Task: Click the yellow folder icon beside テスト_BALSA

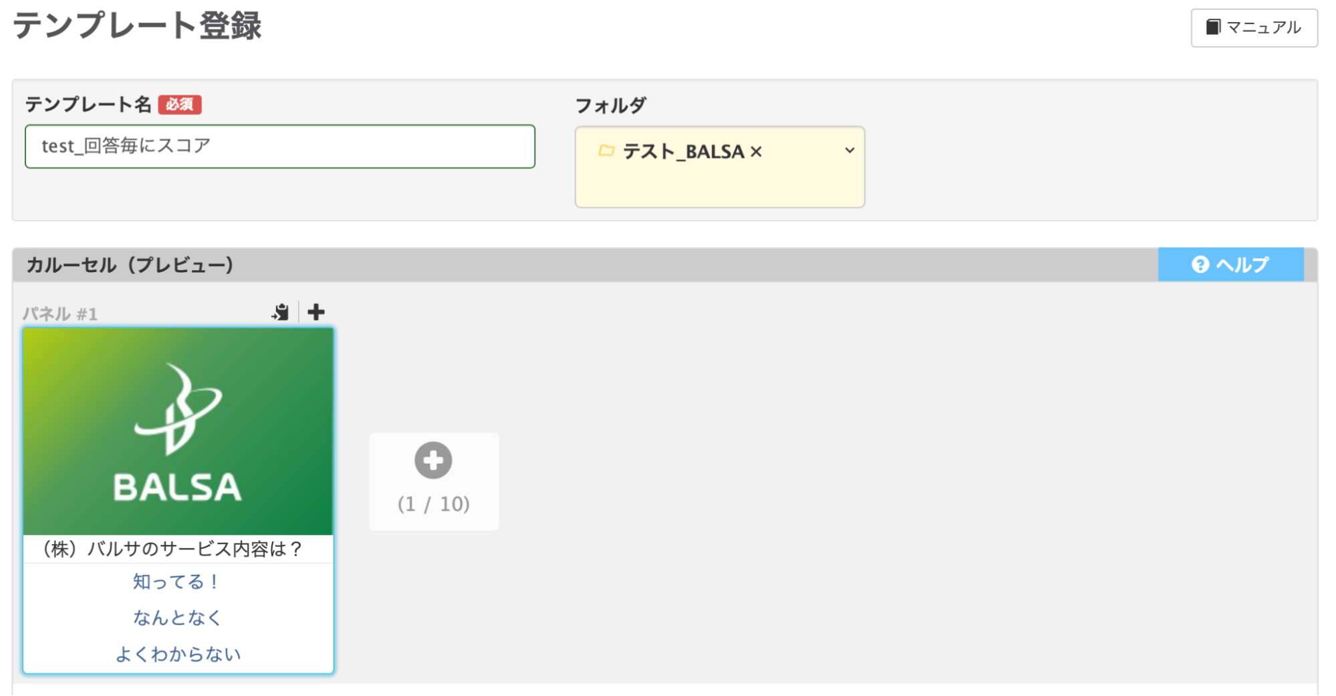Action: tap(606, 151)
